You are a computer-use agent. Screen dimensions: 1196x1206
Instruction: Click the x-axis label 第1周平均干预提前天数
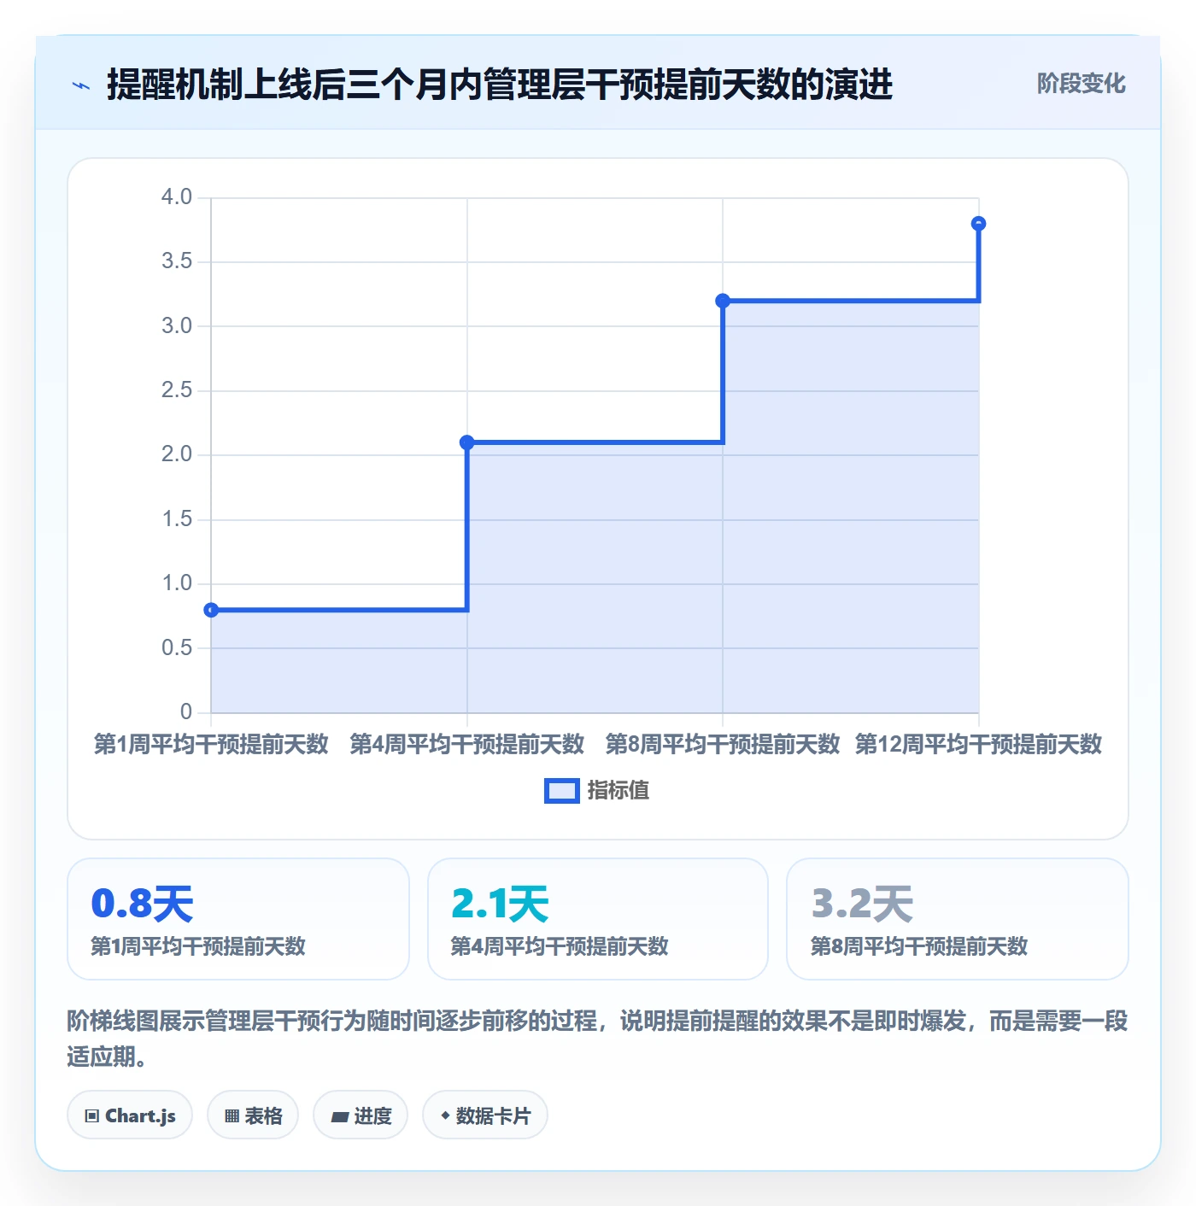(x=211, y=745)
